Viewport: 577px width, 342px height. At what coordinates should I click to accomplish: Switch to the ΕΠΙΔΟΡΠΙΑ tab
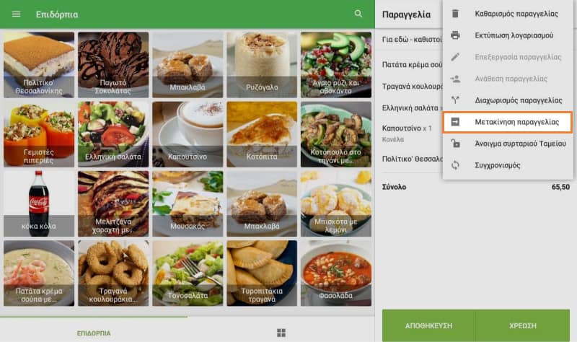[94, 333]
